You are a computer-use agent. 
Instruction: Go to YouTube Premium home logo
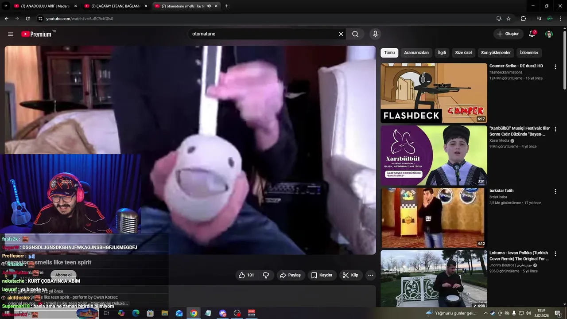point(36,34)
